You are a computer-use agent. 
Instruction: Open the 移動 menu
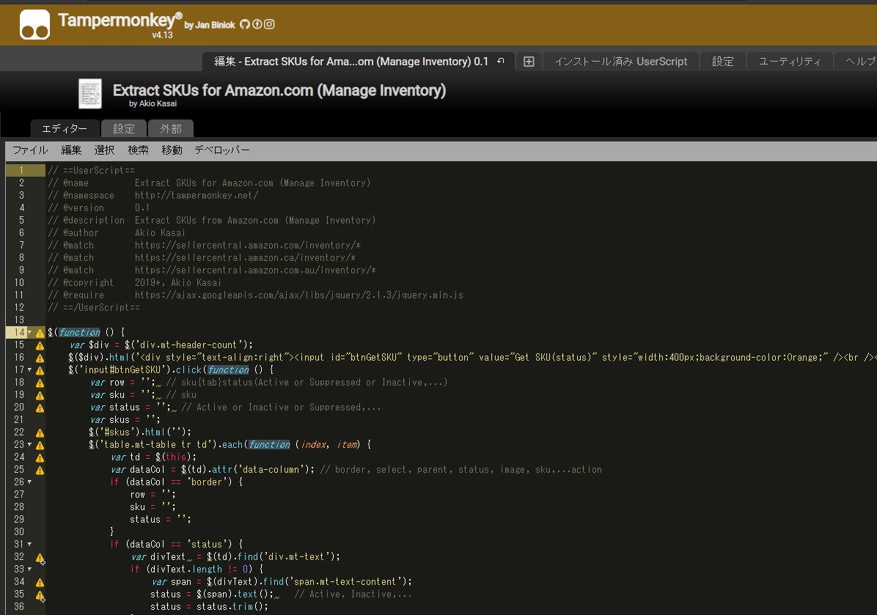pyautogui.click(x=172, y=150)
